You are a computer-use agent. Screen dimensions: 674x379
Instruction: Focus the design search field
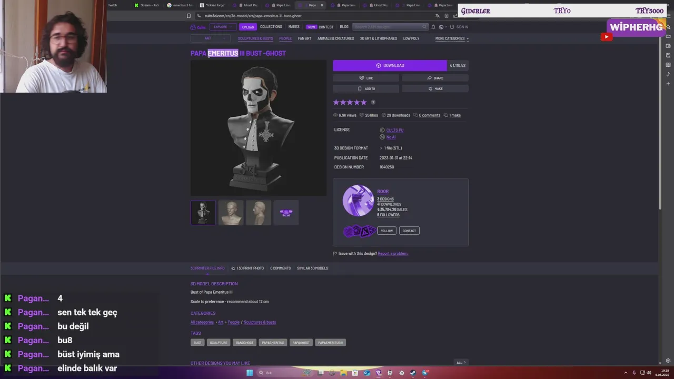pos(390,27)
